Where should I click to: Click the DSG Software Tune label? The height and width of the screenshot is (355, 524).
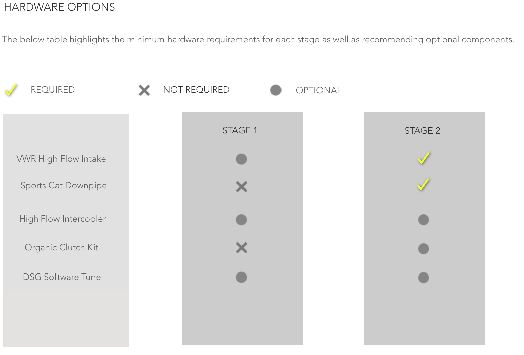62,277
